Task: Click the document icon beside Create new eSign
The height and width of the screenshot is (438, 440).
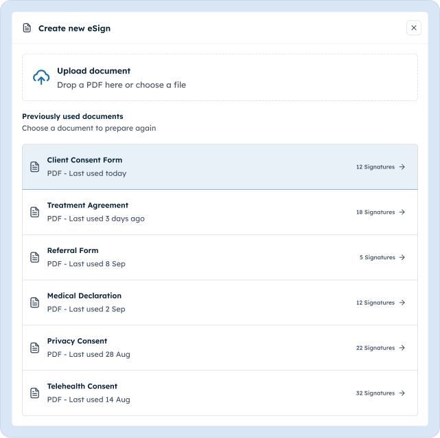Action: pyautogui.click(x=27, y=28)
